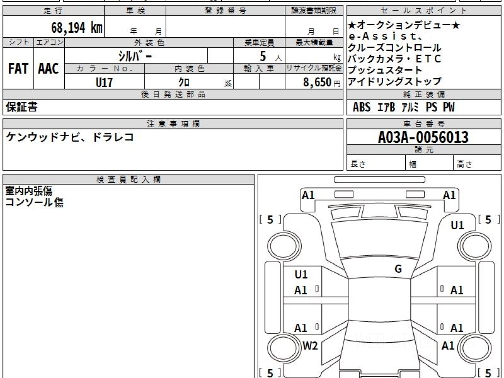The height and width of the screenshot is (378, 504).
Task: Select the seating capacity 5 人
Action: click(271, 56)
